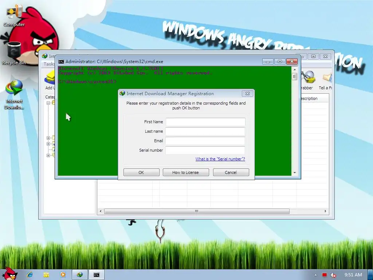Click the Angry Birds Start button
This screenshot has width=373, height=280.
pos(9,274)
